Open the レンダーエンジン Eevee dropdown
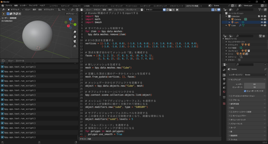Viewport: 268px width, 144px height. (x=255, y=75)
